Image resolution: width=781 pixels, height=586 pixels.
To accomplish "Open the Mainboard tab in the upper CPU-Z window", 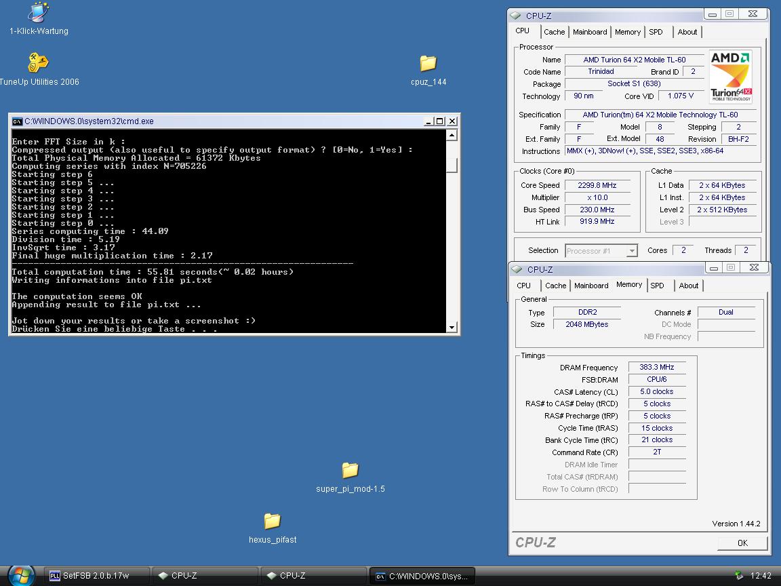I will coord(590,32).
